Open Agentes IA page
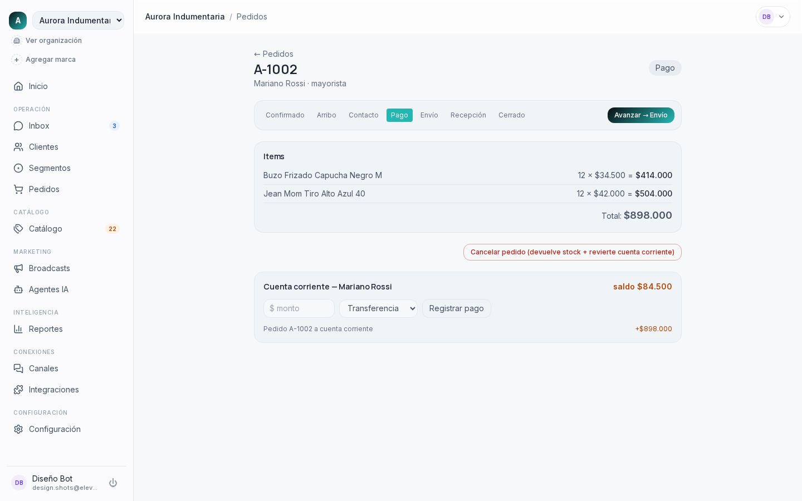This screenshot has width=802, height=501. (66, 289)
